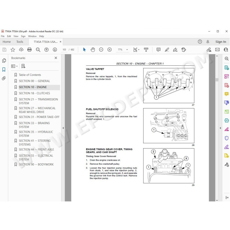Close the TT45A TT50A USA document tab
Screen dimensions: 230x230
60,42
